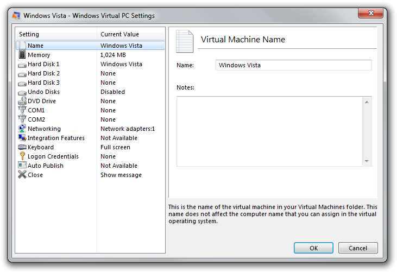Click the Name setting document icon
The width and height of the screenshot is (397, 272).
tap(22, 46)
